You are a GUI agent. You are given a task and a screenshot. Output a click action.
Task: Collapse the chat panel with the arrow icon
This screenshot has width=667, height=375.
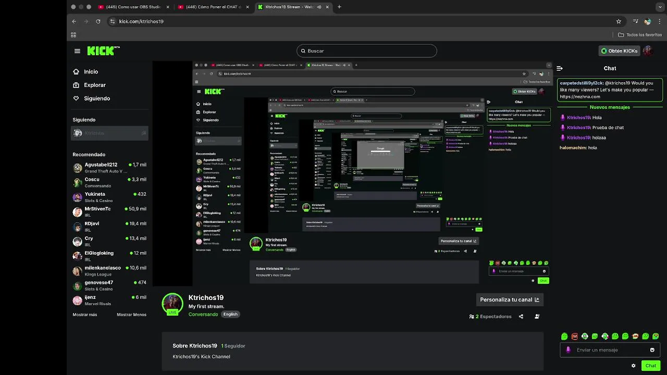point(559,68)
